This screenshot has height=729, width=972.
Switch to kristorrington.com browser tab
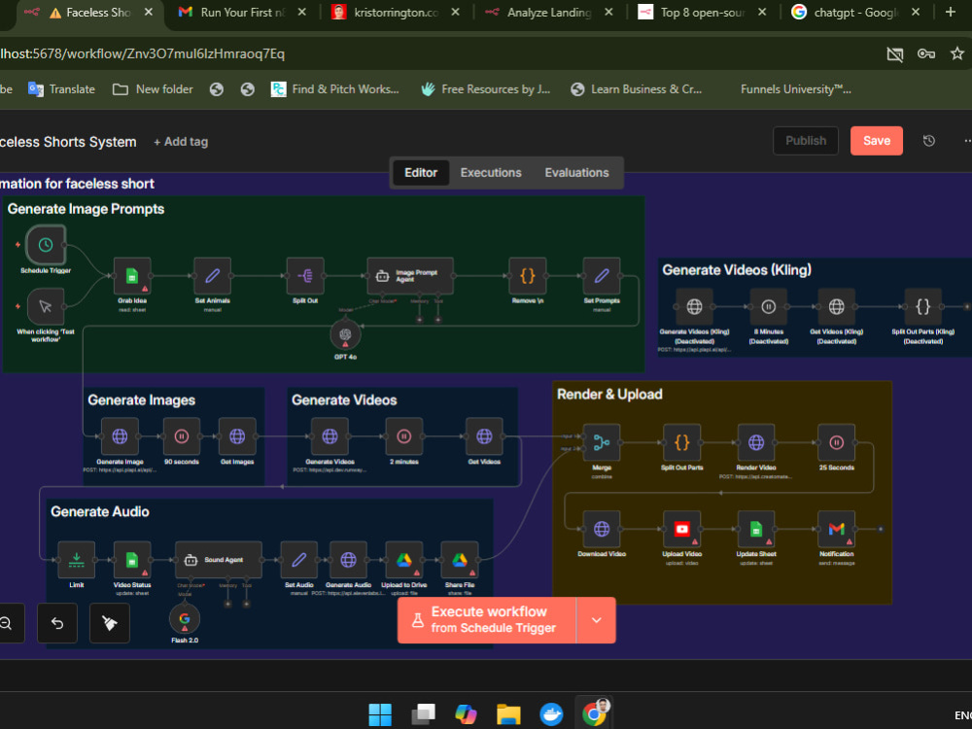(x=397, y=13)
